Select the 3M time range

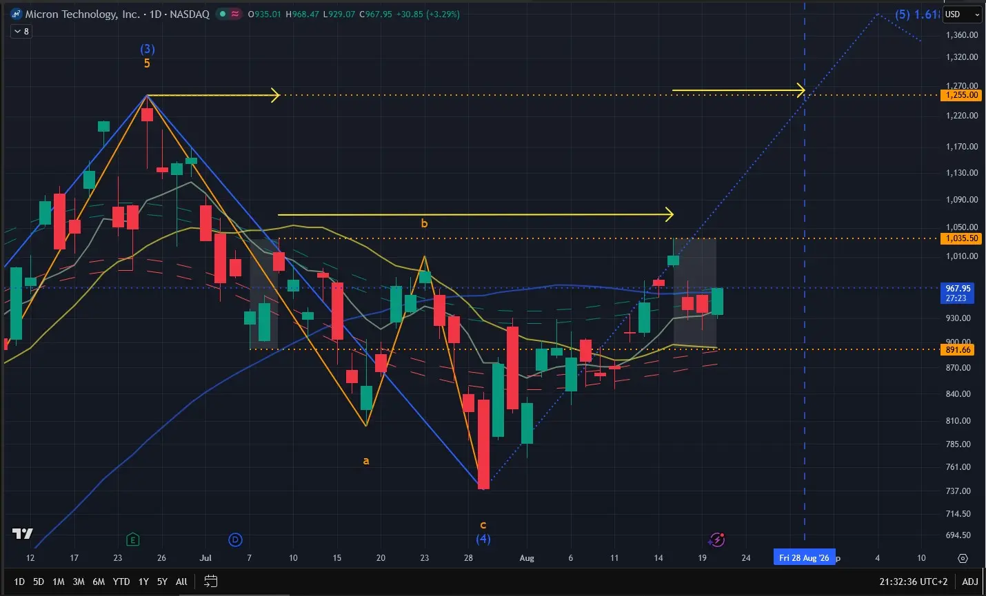coord(79,582)
